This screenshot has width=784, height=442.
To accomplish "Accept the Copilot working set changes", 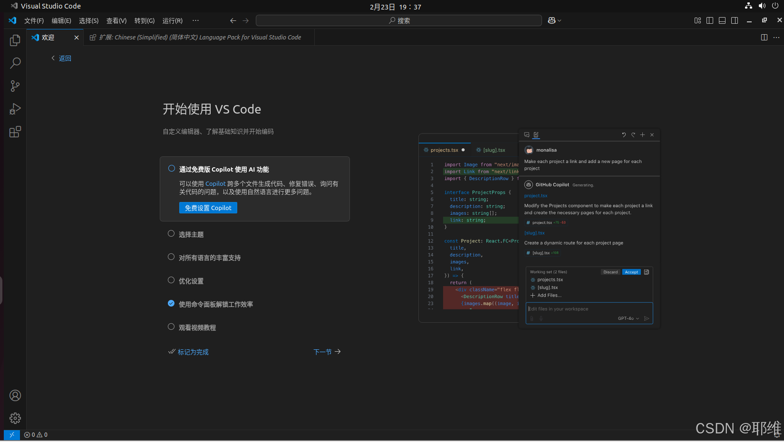I will click(631, 272).
